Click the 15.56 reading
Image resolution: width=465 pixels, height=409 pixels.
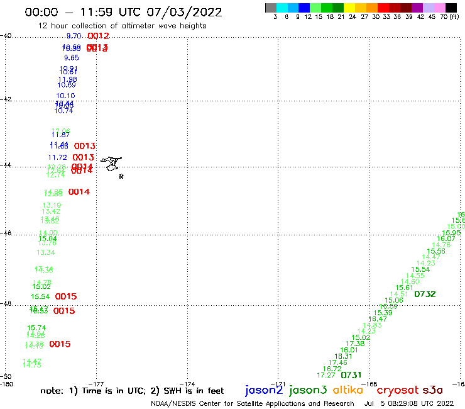pos(436,251)
